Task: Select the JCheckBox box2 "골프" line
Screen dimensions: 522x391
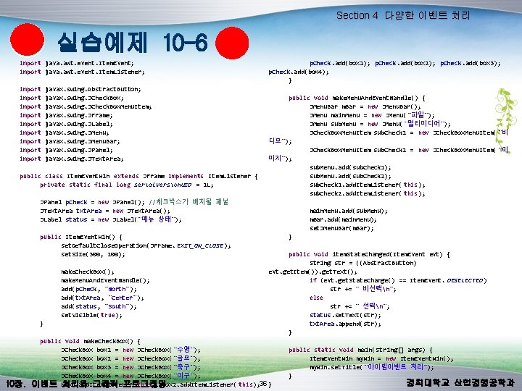Action: click(x=130, y=358)
